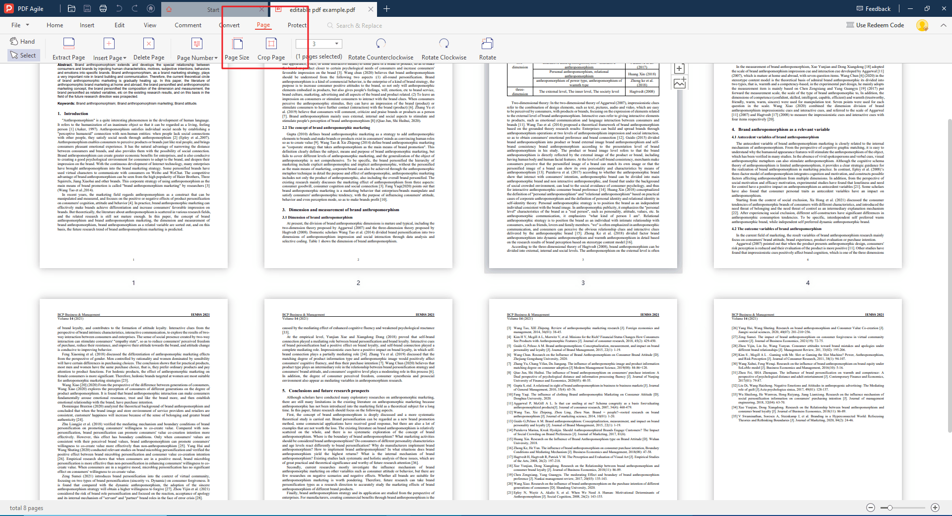Click the page number label 4
Screen dimensions: 952x516
[808, 283]
